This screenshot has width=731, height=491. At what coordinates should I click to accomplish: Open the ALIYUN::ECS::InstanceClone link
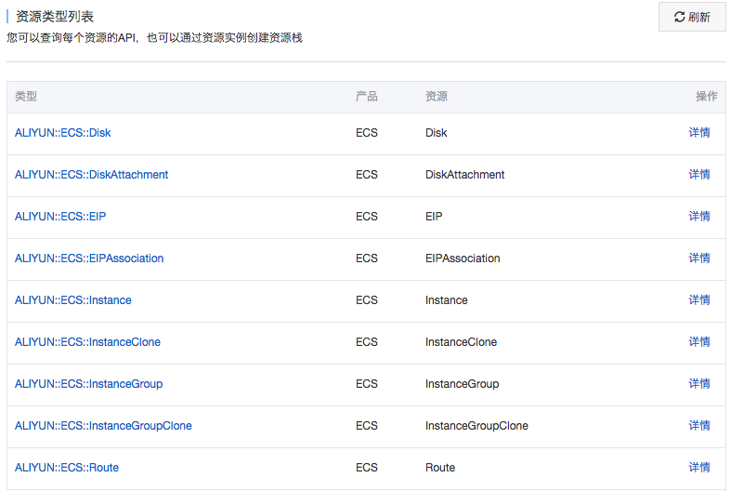click(x=87, y=342)
